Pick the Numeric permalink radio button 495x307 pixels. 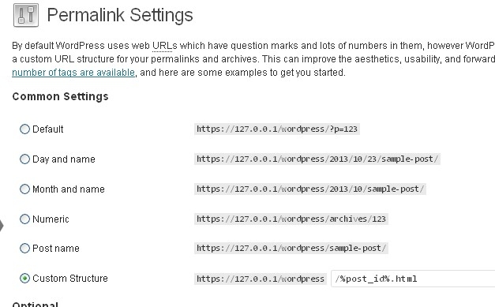click(24, 219)
